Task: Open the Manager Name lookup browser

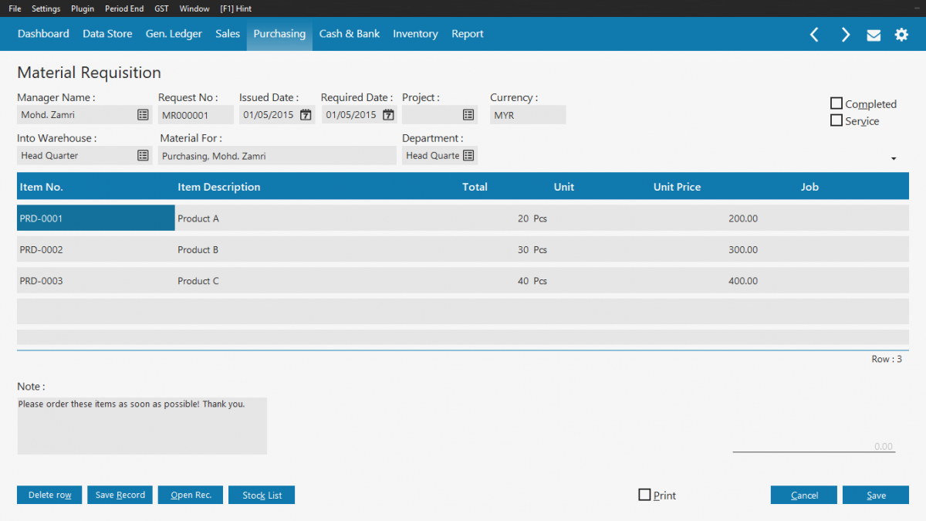Action: tap(143, 114)
